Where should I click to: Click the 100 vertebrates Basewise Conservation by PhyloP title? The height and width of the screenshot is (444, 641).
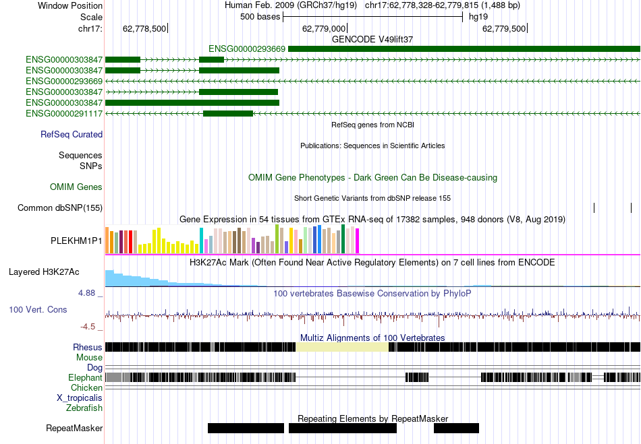(x=372, y=293)
